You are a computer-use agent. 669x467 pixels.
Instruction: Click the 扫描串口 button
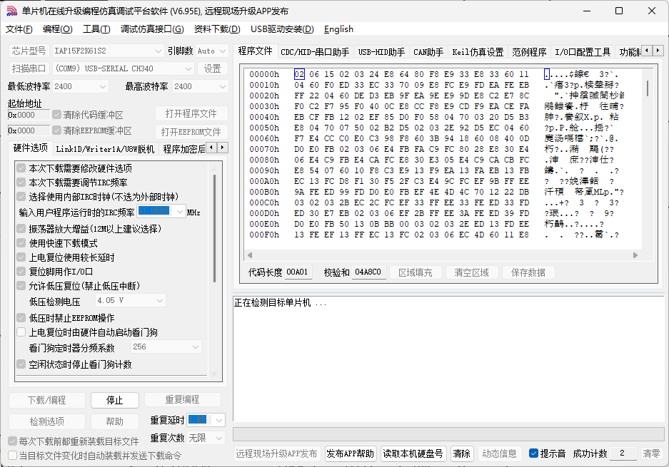pos(29,68)
